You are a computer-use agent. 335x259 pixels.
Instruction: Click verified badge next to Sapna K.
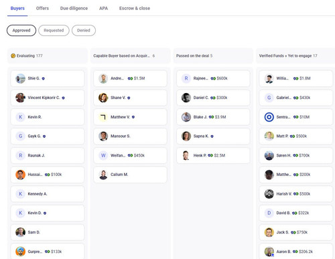pyautogui.click(x=212, y=137)
